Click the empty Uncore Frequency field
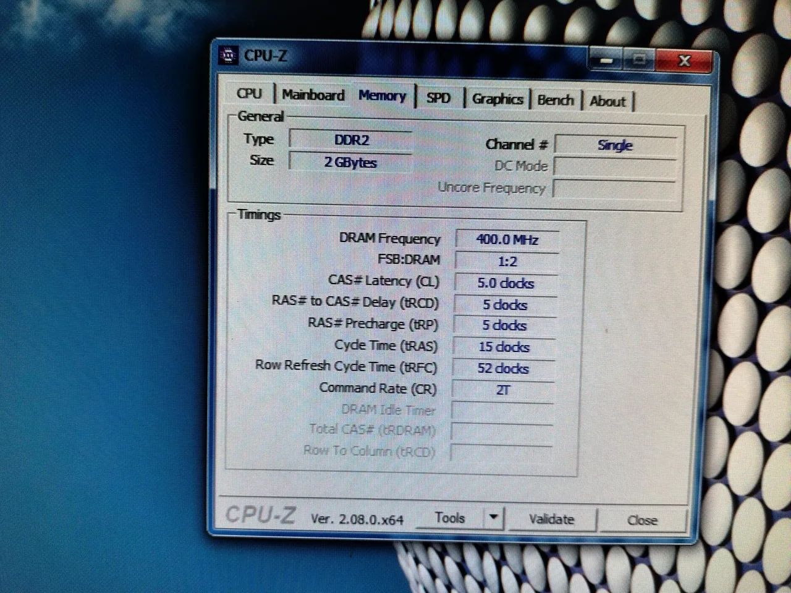This screenshot has width=791, height=593. coord(615,189)
